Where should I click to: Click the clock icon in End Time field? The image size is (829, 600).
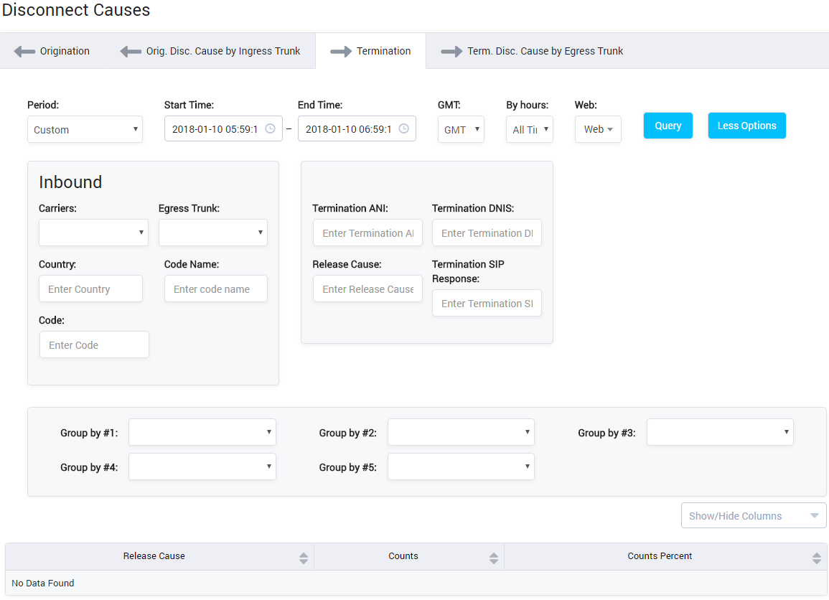pos(403,128)
